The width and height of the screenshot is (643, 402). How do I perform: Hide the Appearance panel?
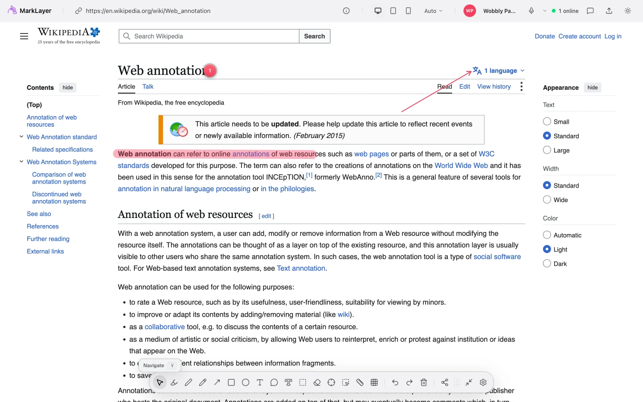pos(593,88)
